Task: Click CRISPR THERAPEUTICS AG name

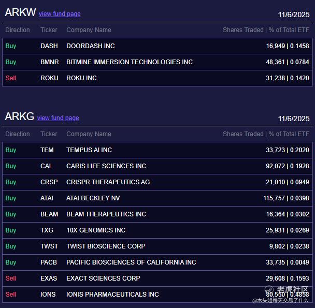Action: (108, 182)
